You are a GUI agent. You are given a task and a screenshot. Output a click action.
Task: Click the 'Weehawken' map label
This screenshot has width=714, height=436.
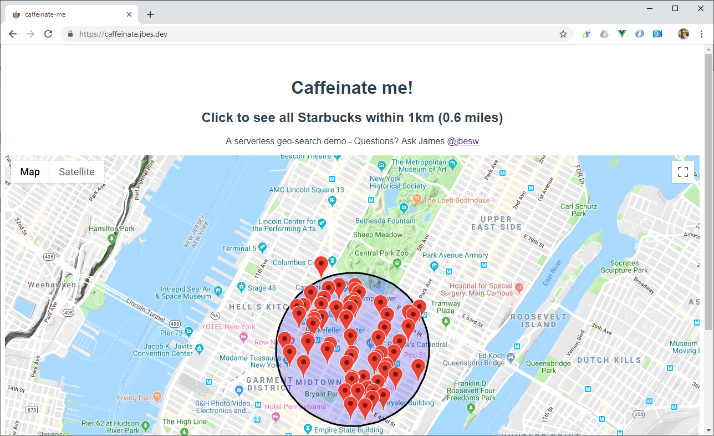(x=50, y=284)
